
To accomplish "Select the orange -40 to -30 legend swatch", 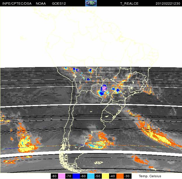I will pyautogui.click(x=120, y=176).
